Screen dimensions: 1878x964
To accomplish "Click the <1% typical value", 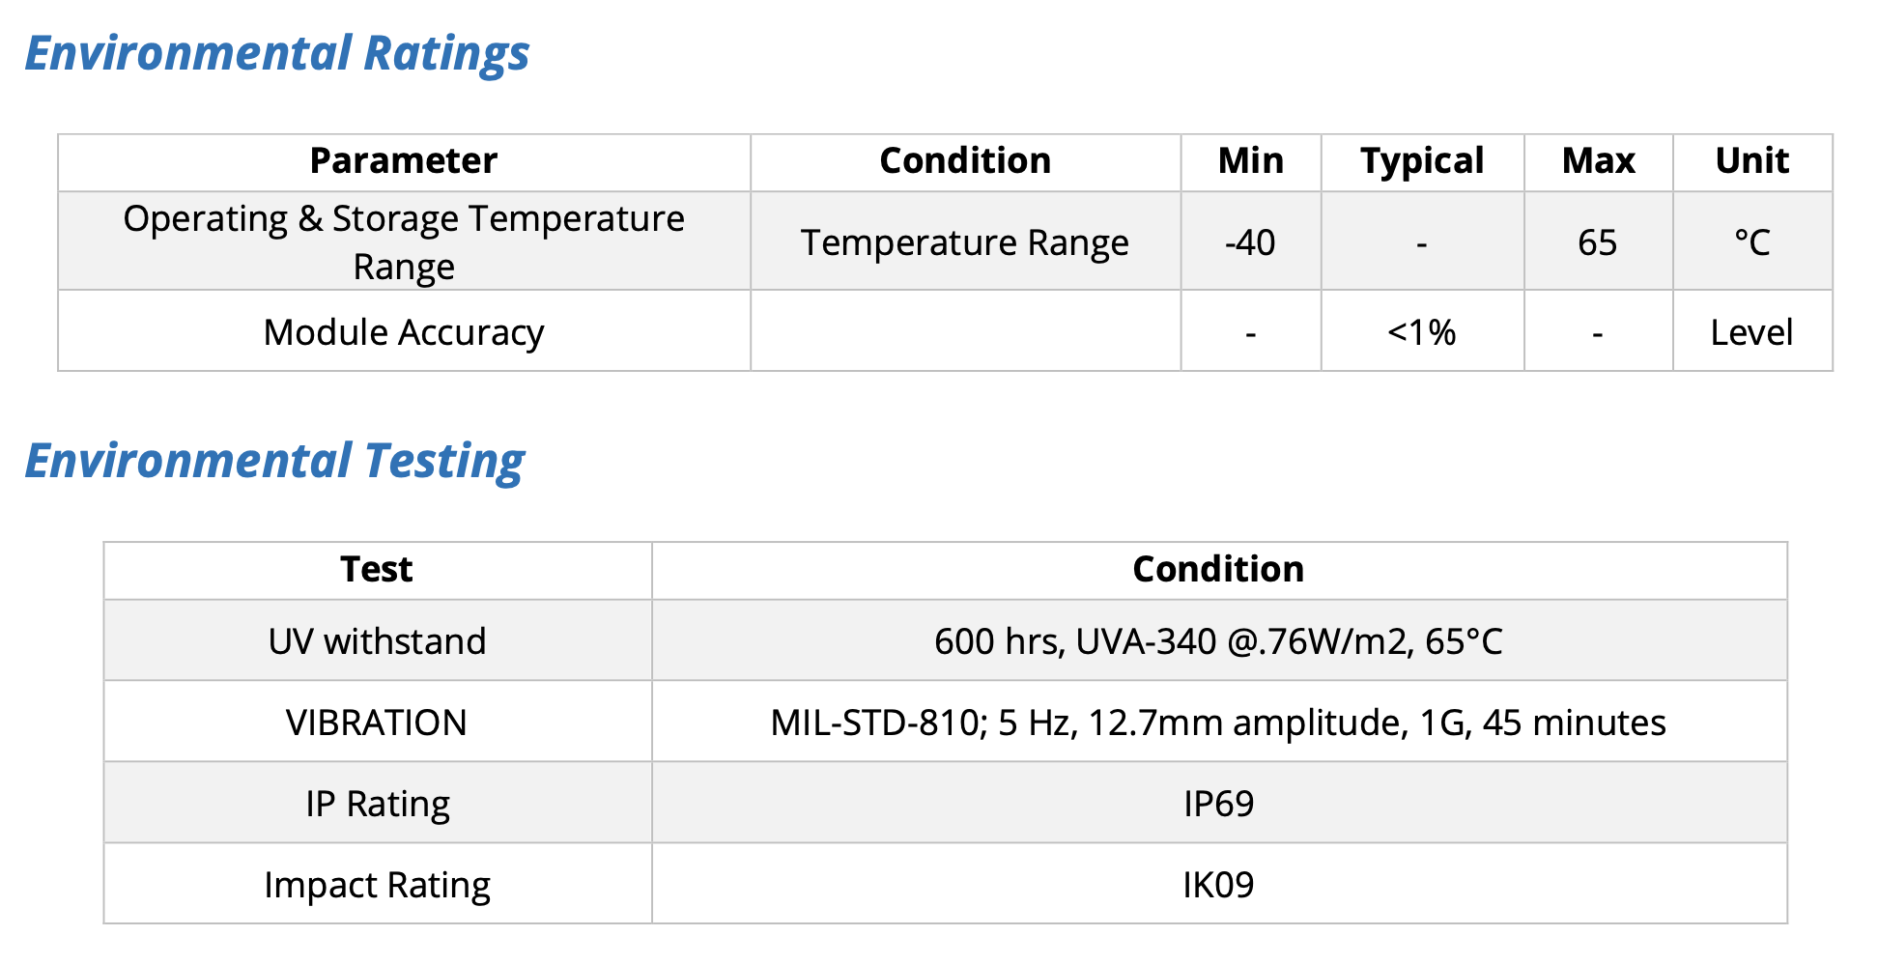I will 1421,332.
